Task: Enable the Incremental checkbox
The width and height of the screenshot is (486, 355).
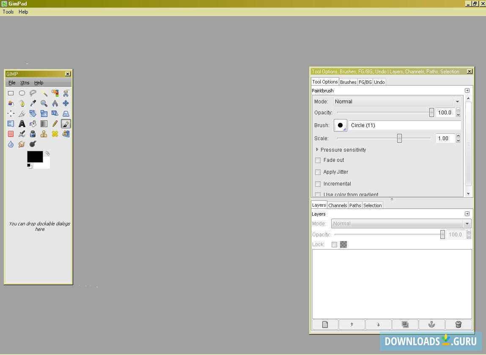Action: click(x=318, y=184)
